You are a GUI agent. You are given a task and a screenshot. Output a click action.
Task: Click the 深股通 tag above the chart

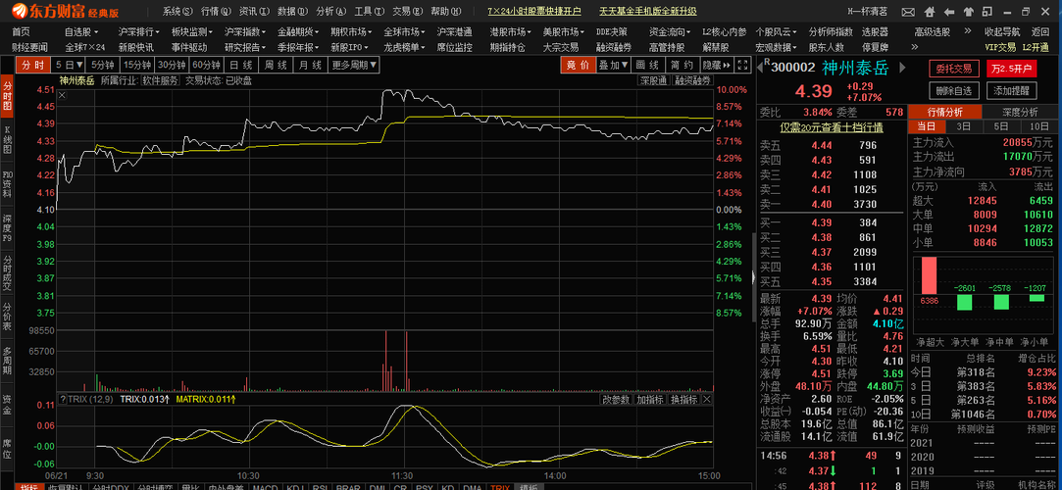pos(654,80)
